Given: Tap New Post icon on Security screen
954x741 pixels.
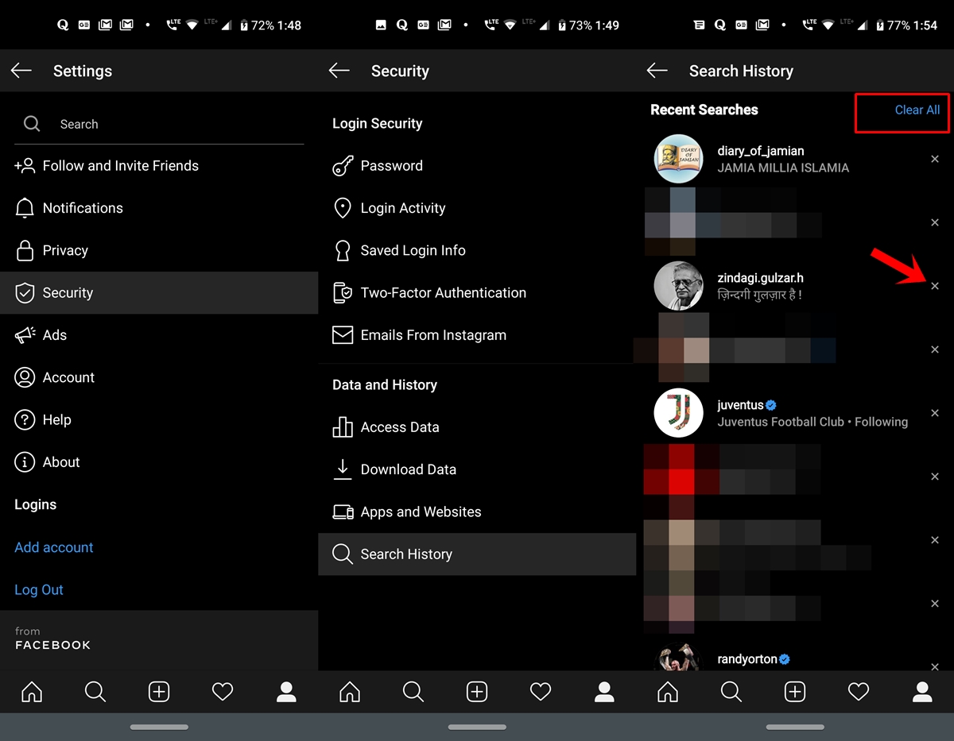Looking at the screenshot, I should 477,692.
